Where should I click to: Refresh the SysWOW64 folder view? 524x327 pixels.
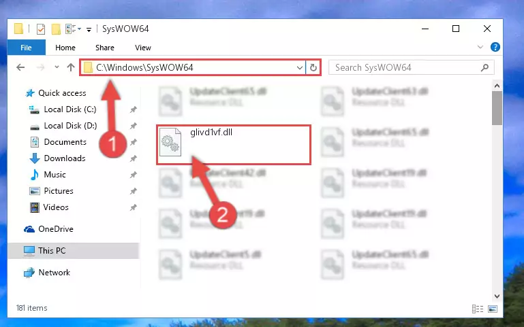pyautogui.click(x=313, y=68)
